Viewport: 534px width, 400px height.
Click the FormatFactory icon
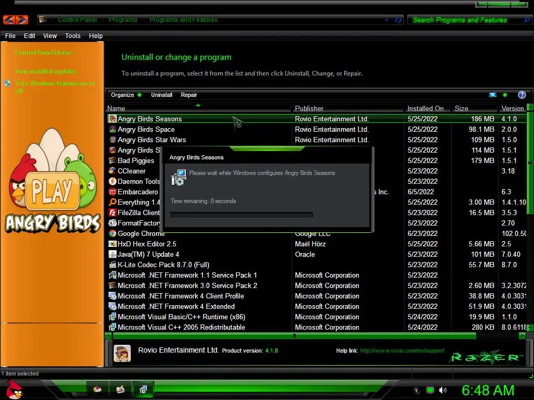[113, 223]
